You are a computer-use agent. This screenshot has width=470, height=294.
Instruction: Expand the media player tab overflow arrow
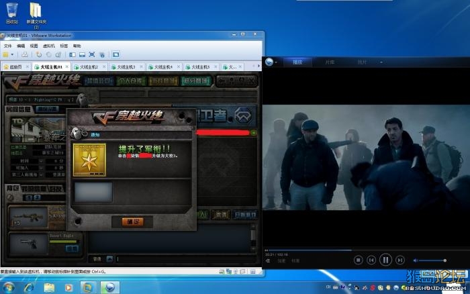tap(381, 62)
